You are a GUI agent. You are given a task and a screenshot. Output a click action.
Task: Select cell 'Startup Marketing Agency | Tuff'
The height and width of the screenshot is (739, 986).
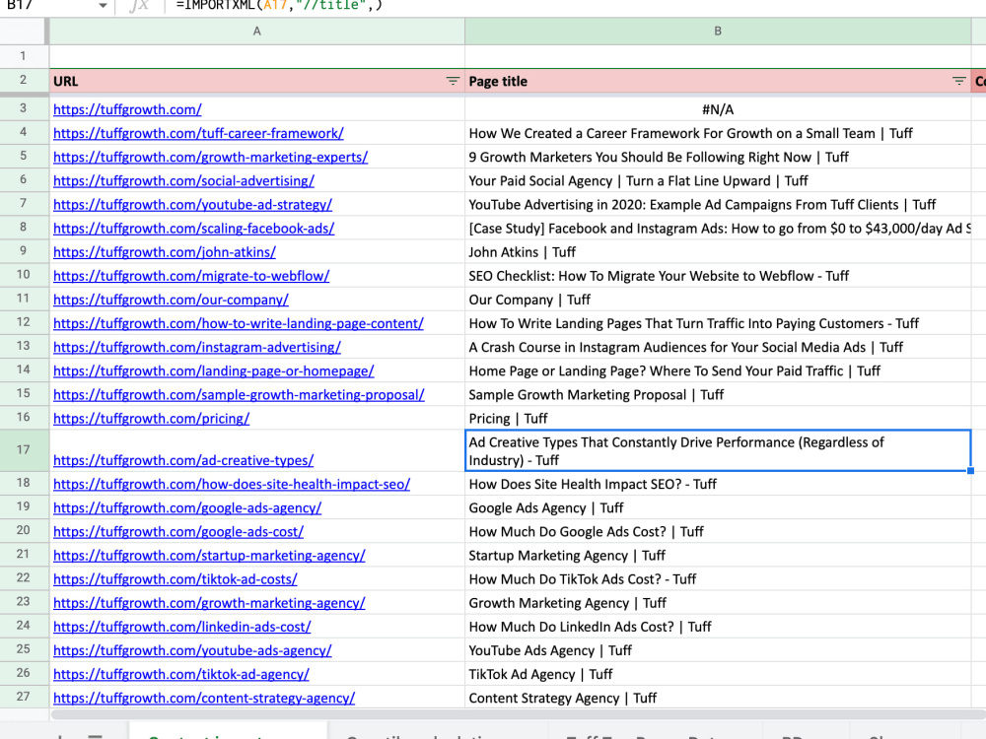718,556
